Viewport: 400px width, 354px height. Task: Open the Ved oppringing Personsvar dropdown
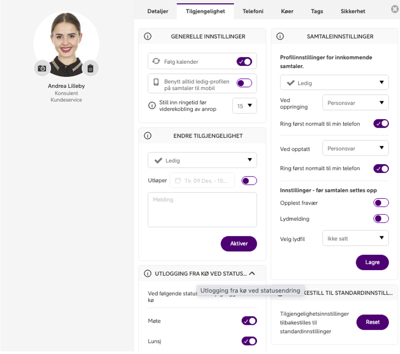tap(355, 103)
